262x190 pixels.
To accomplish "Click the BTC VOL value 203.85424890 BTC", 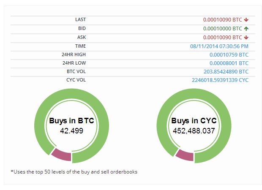I will tap(226, 72).
